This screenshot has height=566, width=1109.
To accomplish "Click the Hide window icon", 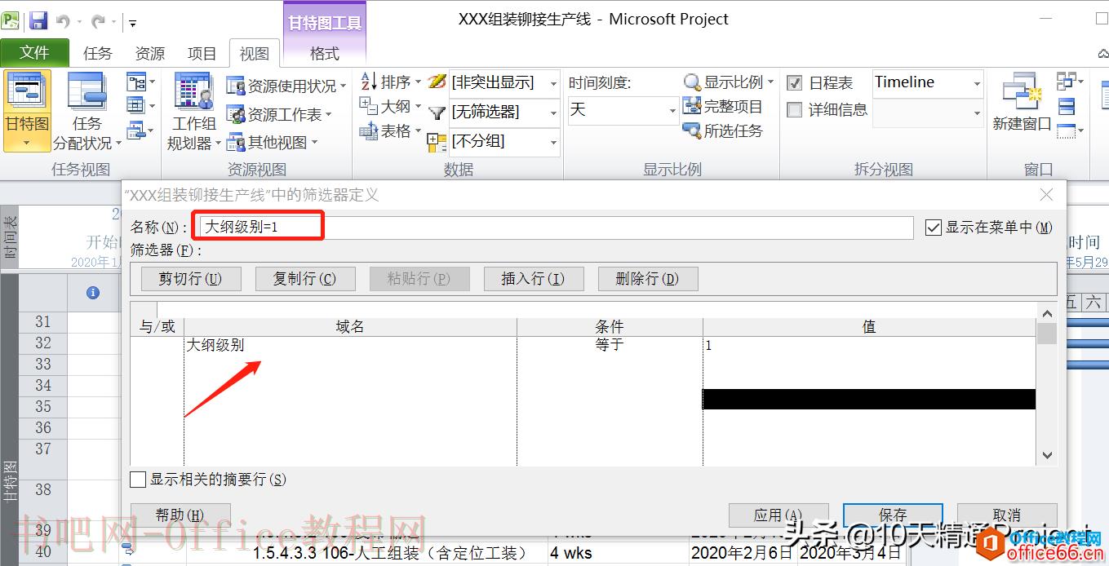I will (1066, 130).
